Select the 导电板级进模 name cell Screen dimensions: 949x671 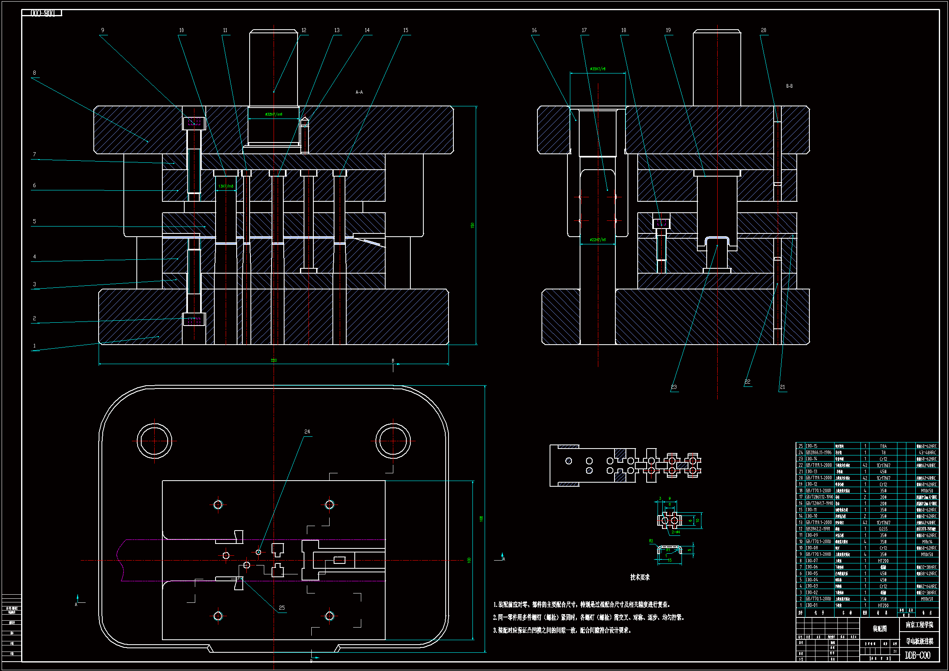[x=919, y=641]
